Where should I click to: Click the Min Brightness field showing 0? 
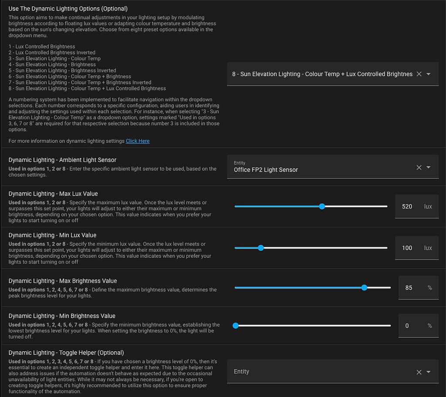[x=419, y=326]
